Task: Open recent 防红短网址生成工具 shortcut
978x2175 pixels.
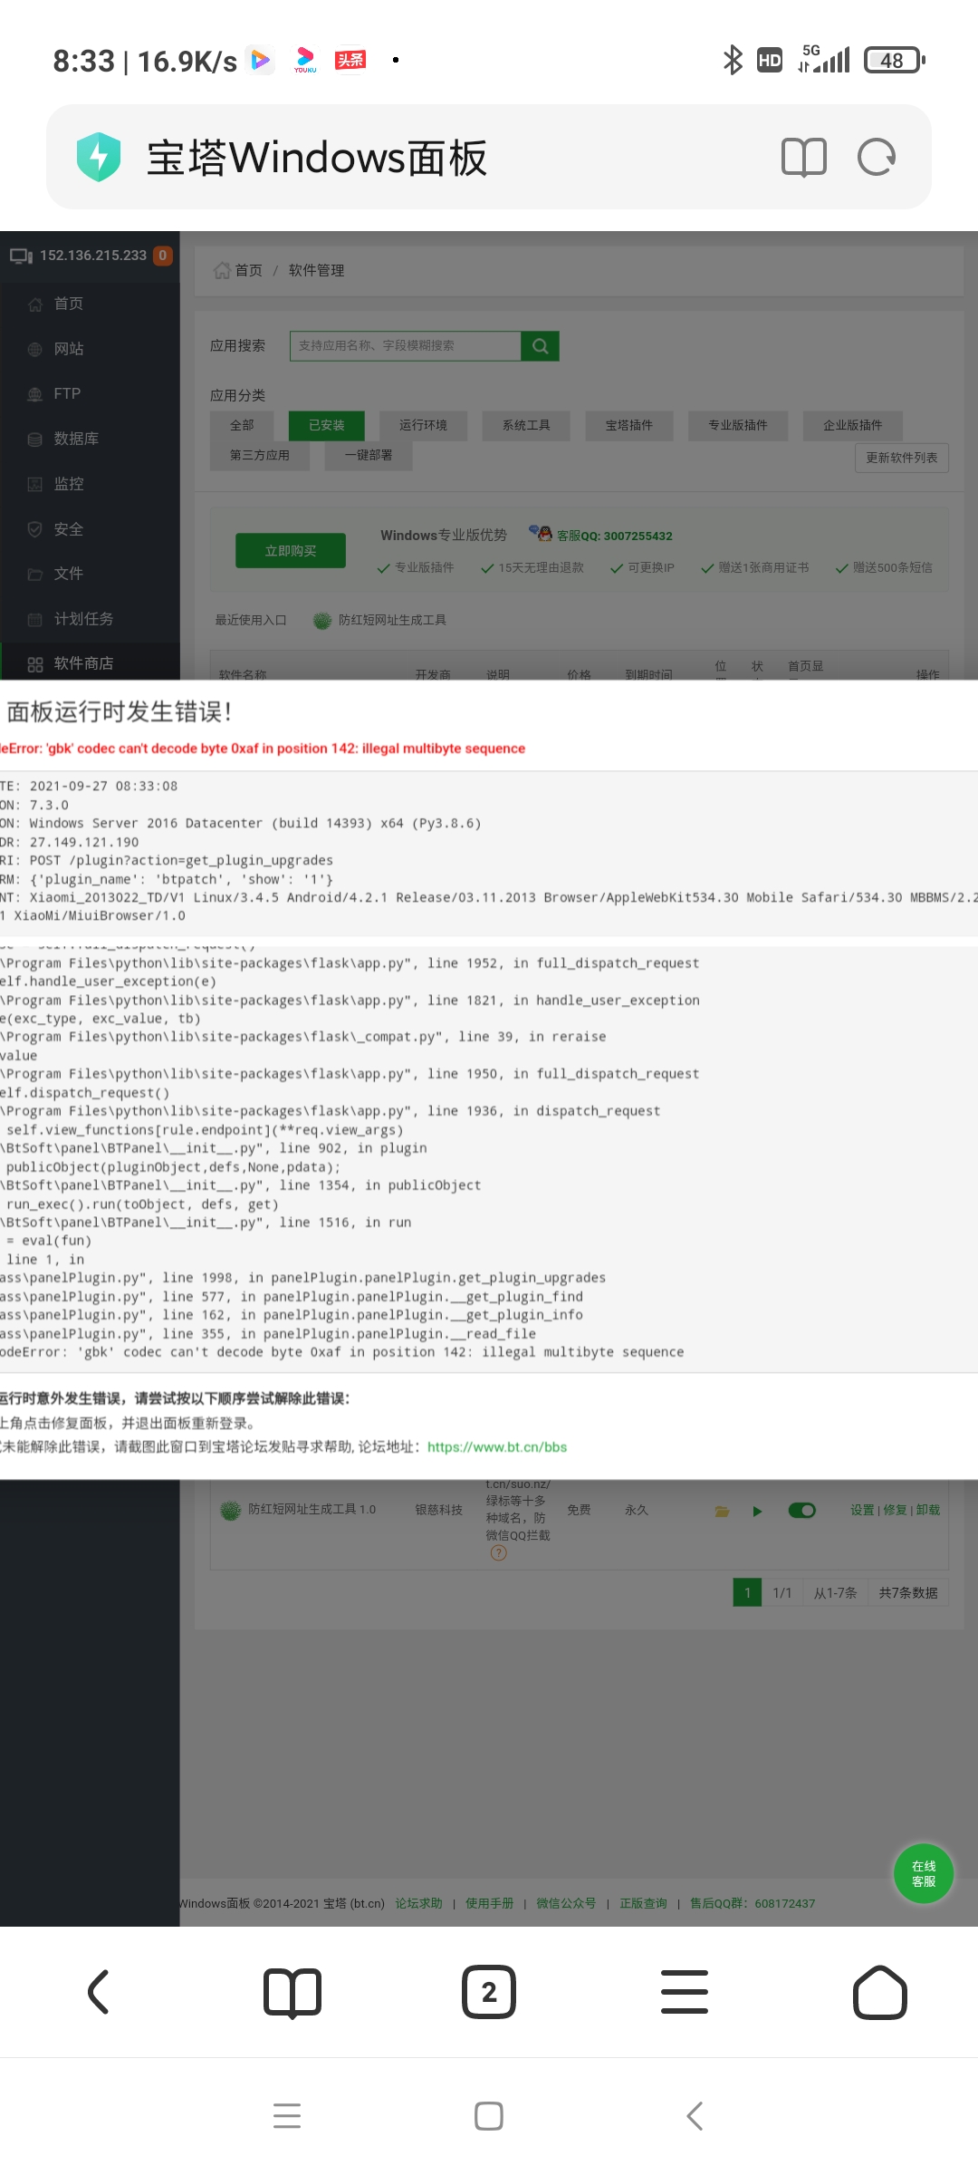Action: pos(380,620)
